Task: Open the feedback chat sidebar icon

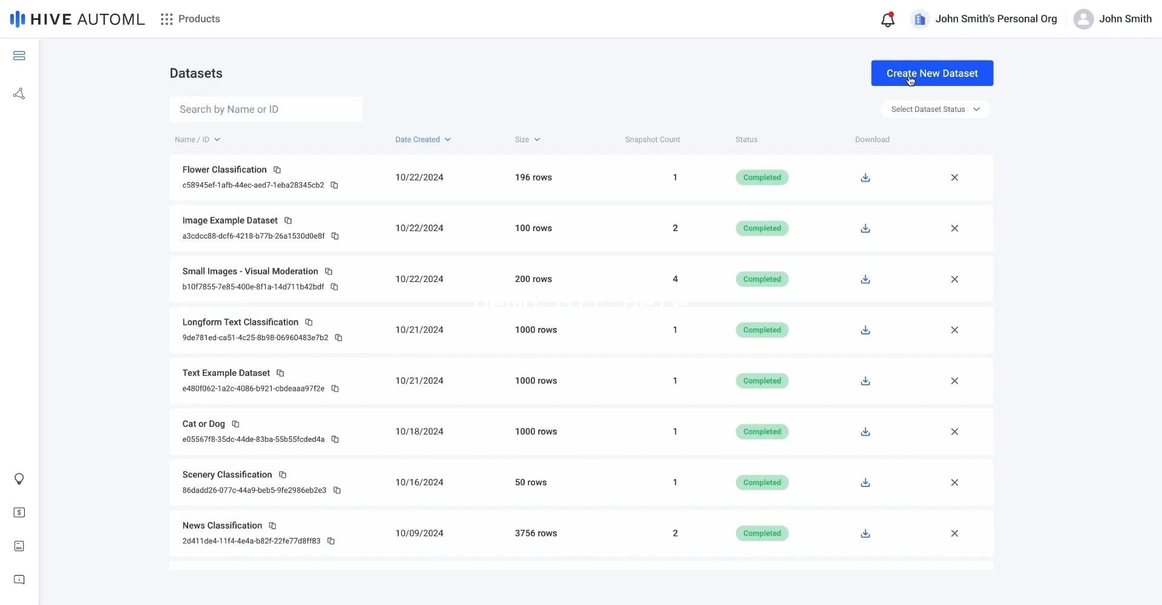Action: [19, 580]
